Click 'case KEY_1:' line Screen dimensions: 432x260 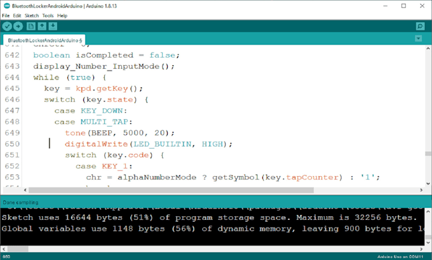click(104, 167)
